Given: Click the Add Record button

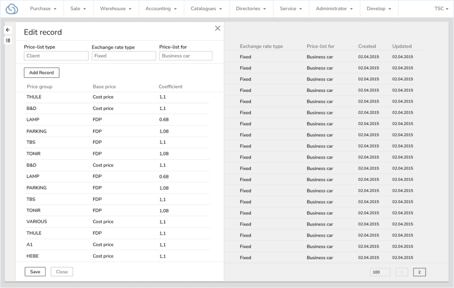Looking at the screenshot, I should tap(41, 72).
